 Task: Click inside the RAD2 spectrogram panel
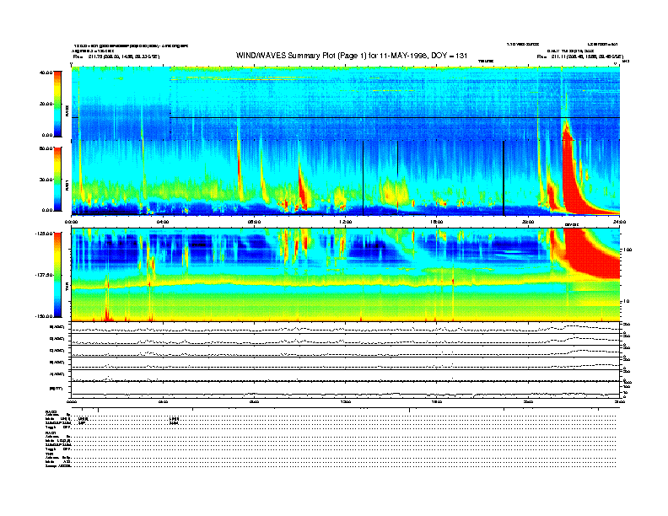346,103
